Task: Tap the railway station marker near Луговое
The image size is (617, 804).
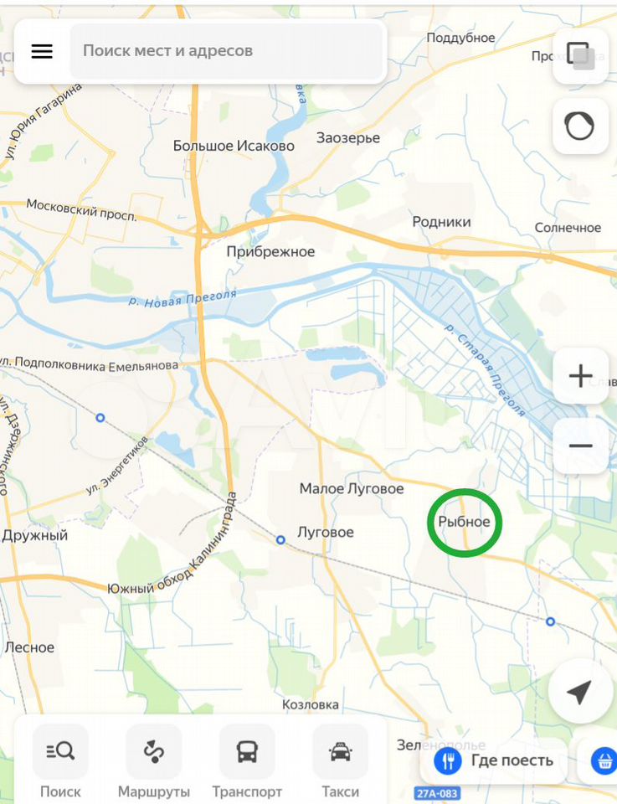Action: click(280, 540)
